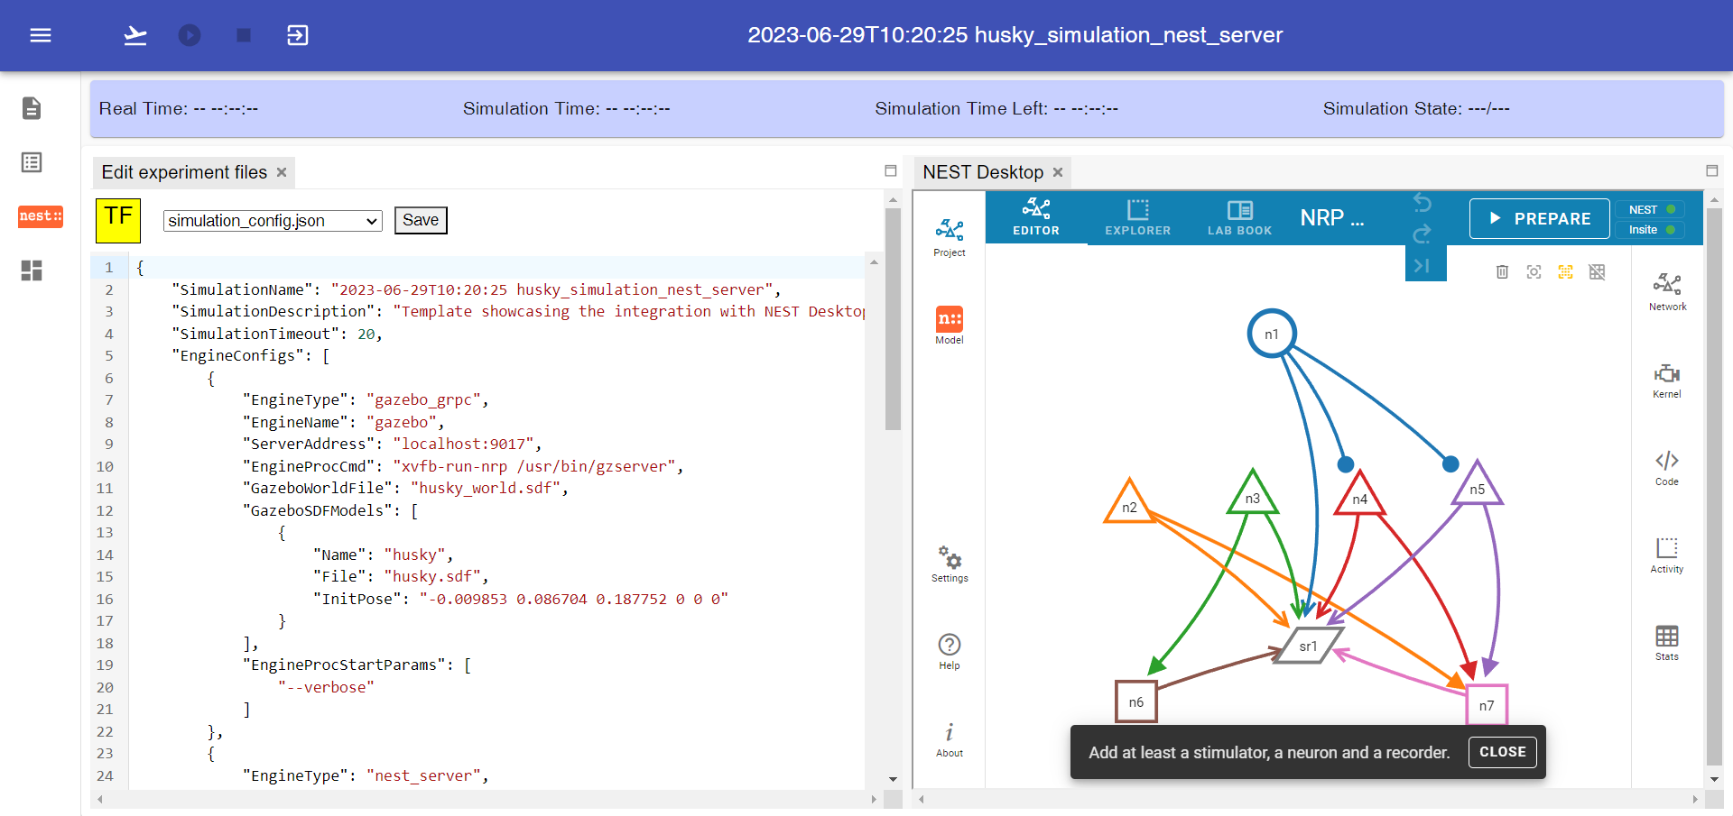Open the experiment files document icon in sidebar
This screenshot has width=1733, height=816.
click(x=32, y=108)
